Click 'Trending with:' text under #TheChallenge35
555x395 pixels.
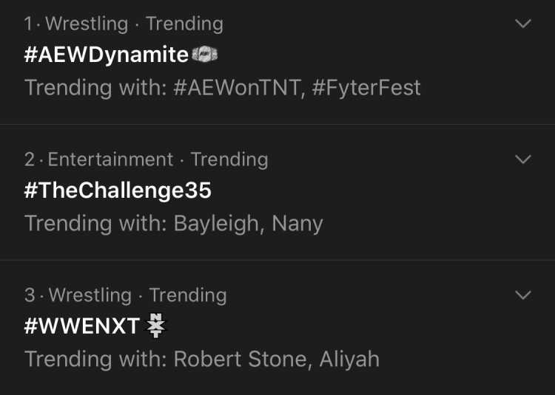point(95,224)
